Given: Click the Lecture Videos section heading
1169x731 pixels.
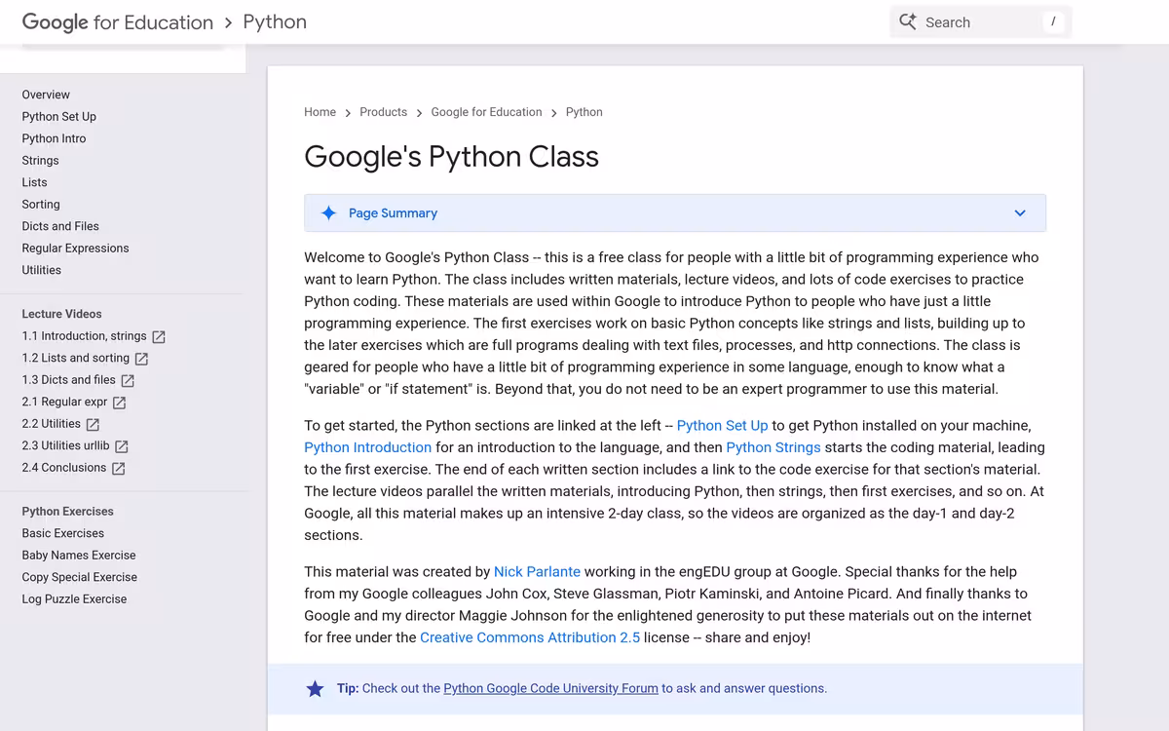Looking at the screenshot, I should point(61,314).
